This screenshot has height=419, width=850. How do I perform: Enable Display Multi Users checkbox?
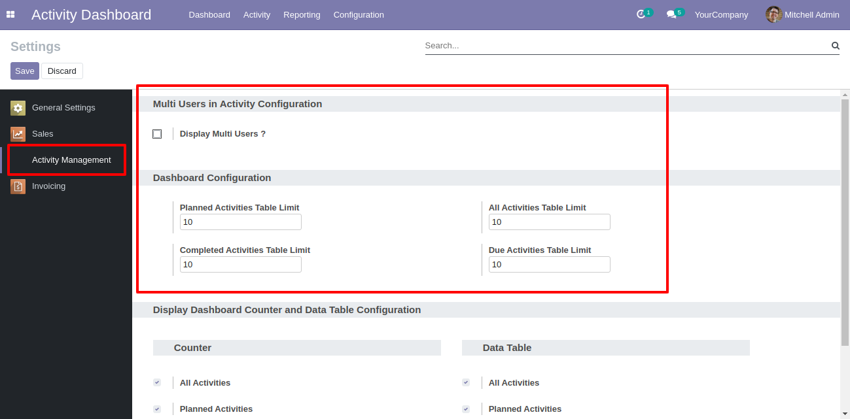(157, 134)
